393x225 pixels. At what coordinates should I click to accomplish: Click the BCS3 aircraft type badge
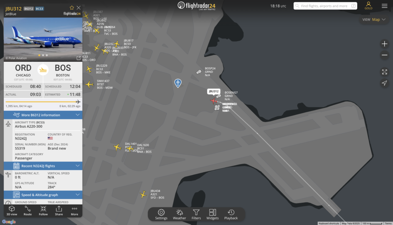40,8
